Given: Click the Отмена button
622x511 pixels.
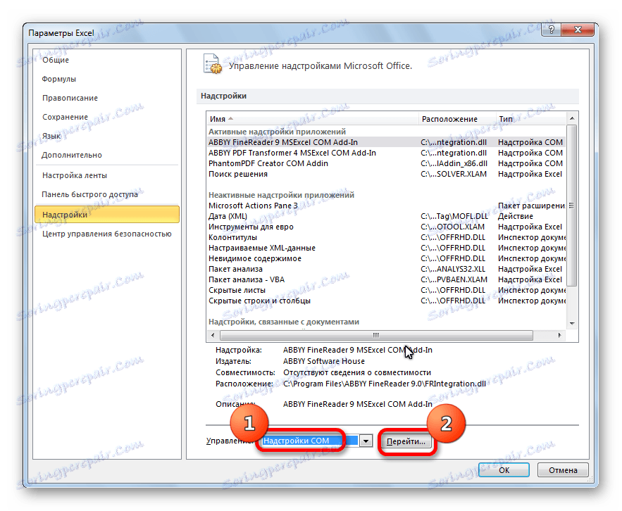Looking at the screenshot, I should click(x=563, y=470).
